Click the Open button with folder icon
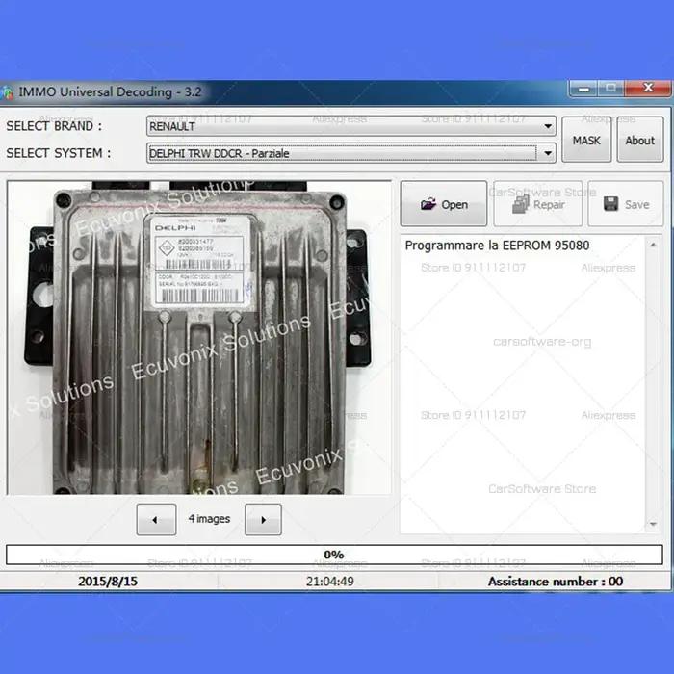 pyautogui.click(x=444, y=204)
